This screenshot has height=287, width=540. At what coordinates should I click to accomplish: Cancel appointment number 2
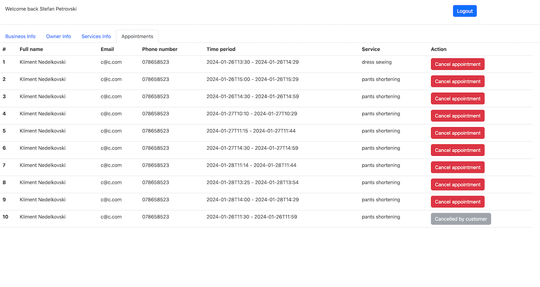pyautogui.click(x=457, y=81)
